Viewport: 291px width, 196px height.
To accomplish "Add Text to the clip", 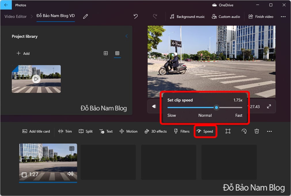I will pyautogui.click(x=106, y=131).
